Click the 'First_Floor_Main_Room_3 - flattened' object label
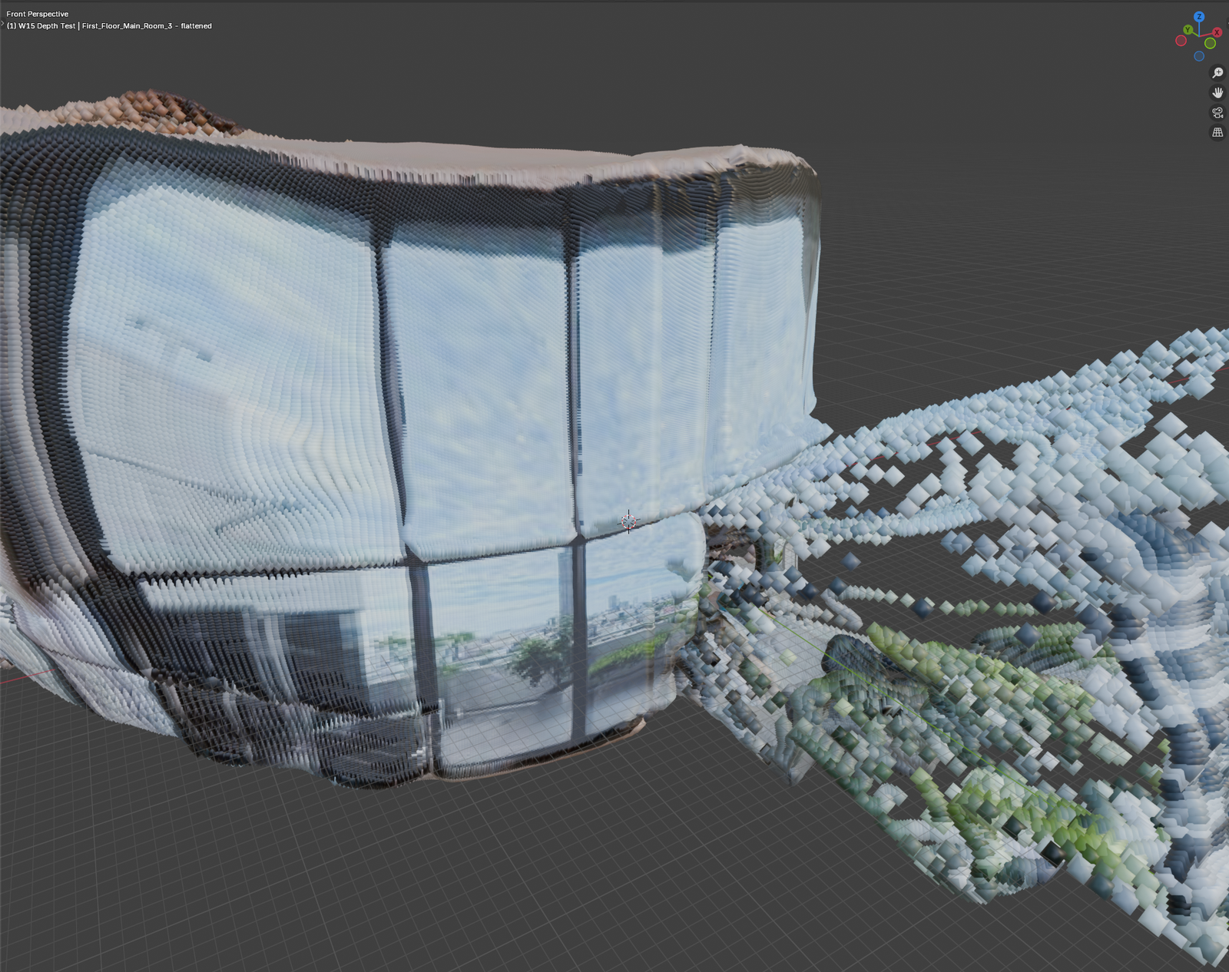1229x972 pixels. pyautogui.click(x=147, y=26)
